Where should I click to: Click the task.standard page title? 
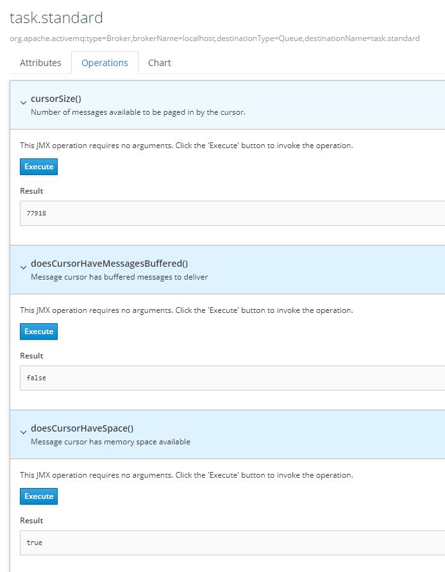point(56,18)
